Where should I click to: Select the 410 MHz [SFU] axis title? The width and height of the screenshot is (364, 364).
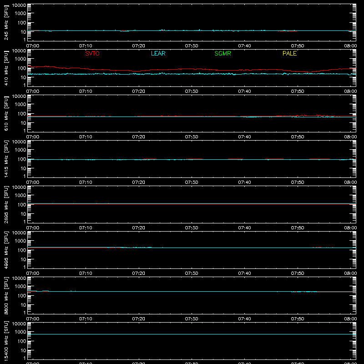pos(6,68)
